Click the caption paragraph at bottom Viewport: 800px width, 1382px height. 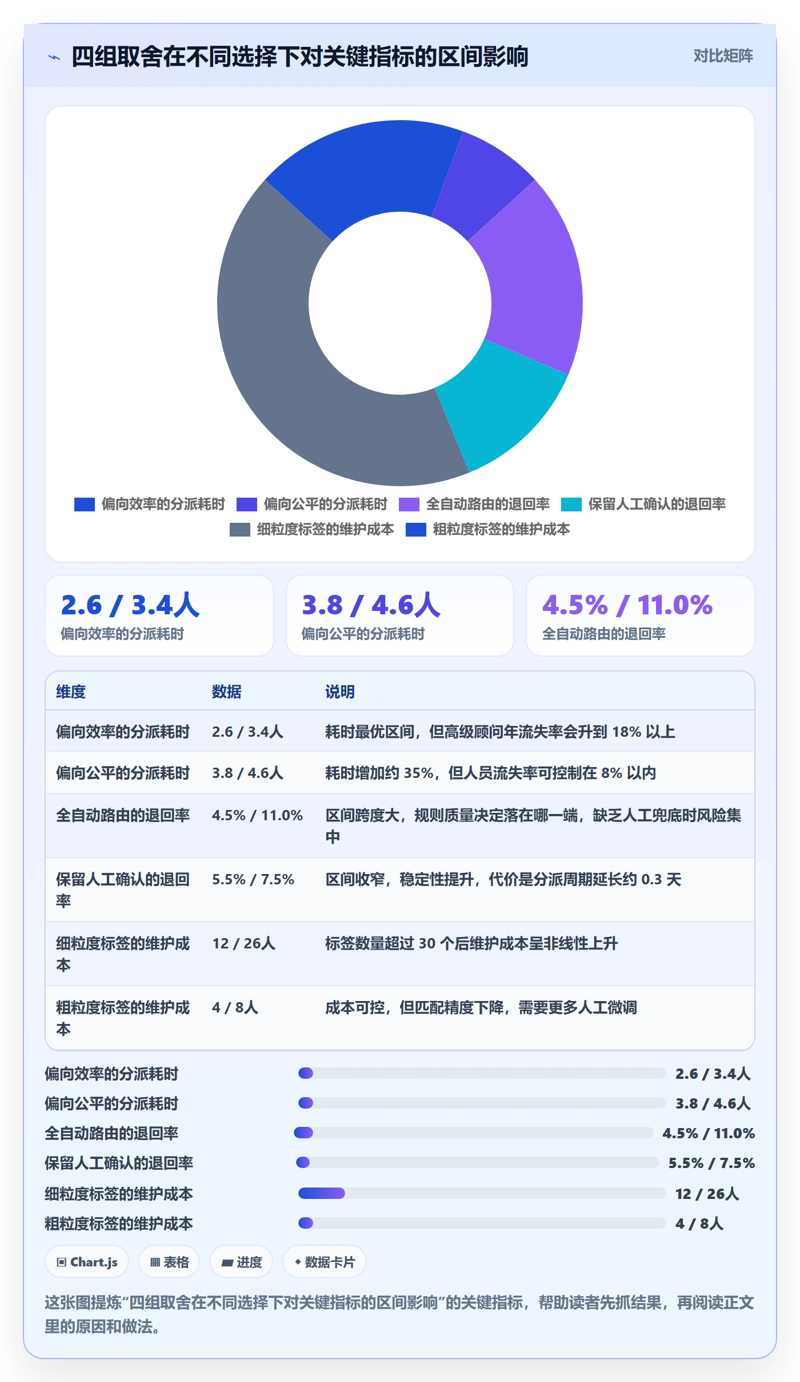pos(399,1315)
